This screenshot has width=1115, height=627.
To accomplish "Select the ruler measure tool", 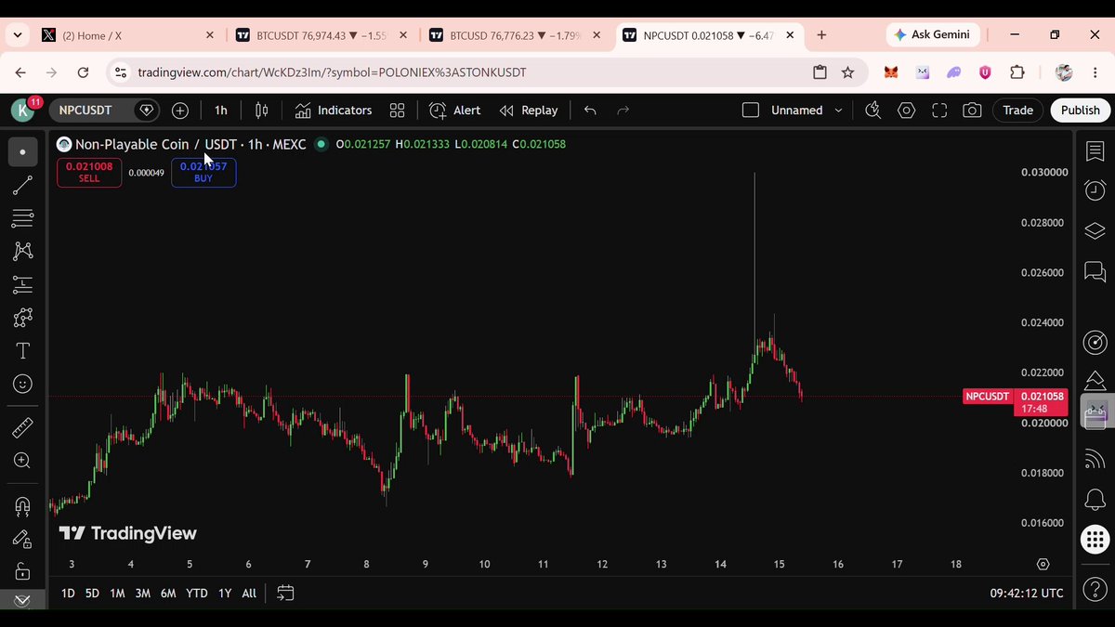I will [x=23, y=427].
